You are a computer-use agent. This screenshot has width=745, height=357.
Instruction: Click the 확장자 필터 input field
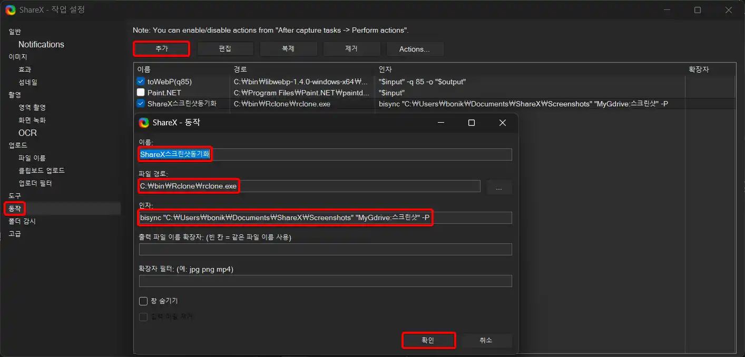[x=326, y=281]
